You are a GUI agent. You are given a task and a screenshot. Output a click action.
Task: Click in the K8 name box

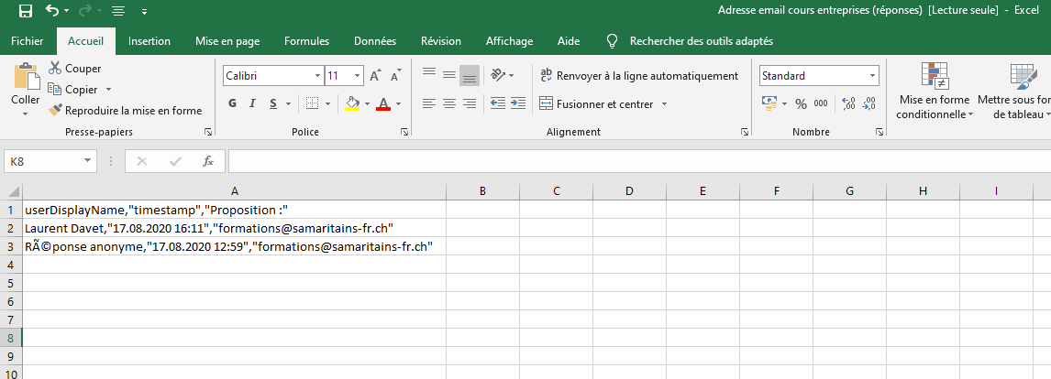[43, 161]
